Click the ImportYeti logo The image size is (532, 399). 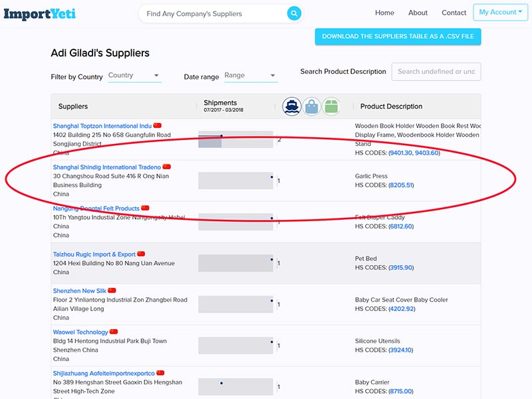click(40, 13)
